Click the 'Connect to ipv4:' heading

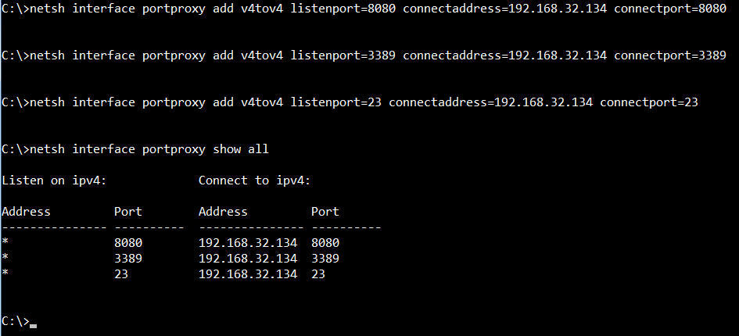click(x=254, y=181)
